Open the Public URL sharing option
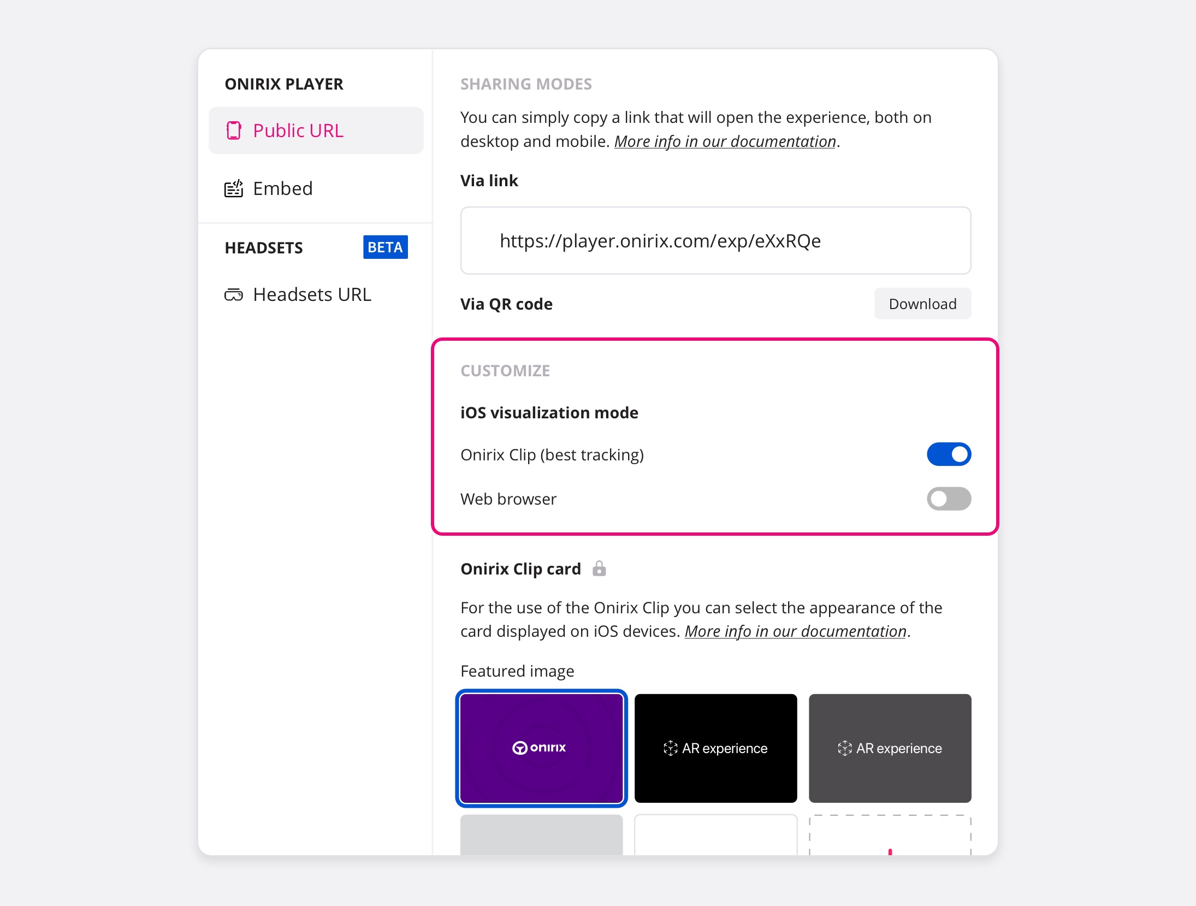This screenshot has height=906, width=1196. pyautogui.click(x=316, y=131)
